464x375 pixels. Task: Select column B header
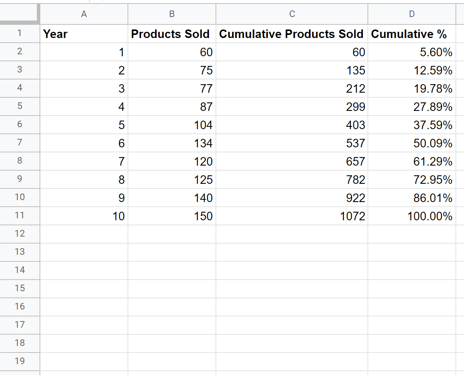(172, 14)
